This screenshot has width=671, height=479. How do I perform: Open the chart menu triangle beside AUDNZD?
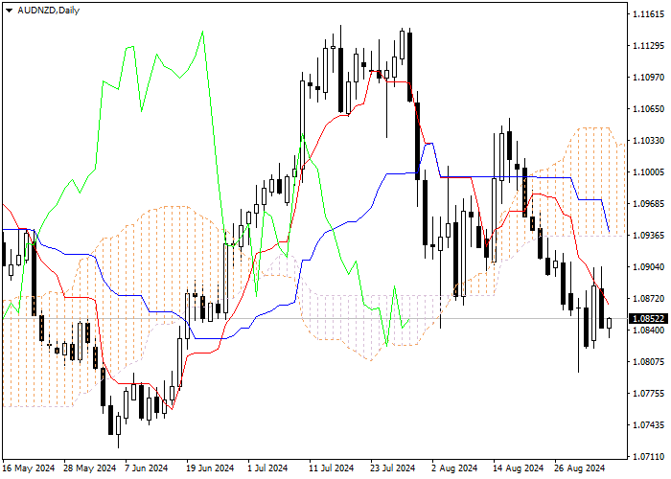pos(9,11)
